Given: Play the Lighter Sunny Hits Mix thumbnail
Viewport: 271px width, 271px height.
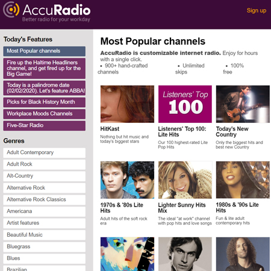Looking at the screenshot, I should (x=185, y=180).
